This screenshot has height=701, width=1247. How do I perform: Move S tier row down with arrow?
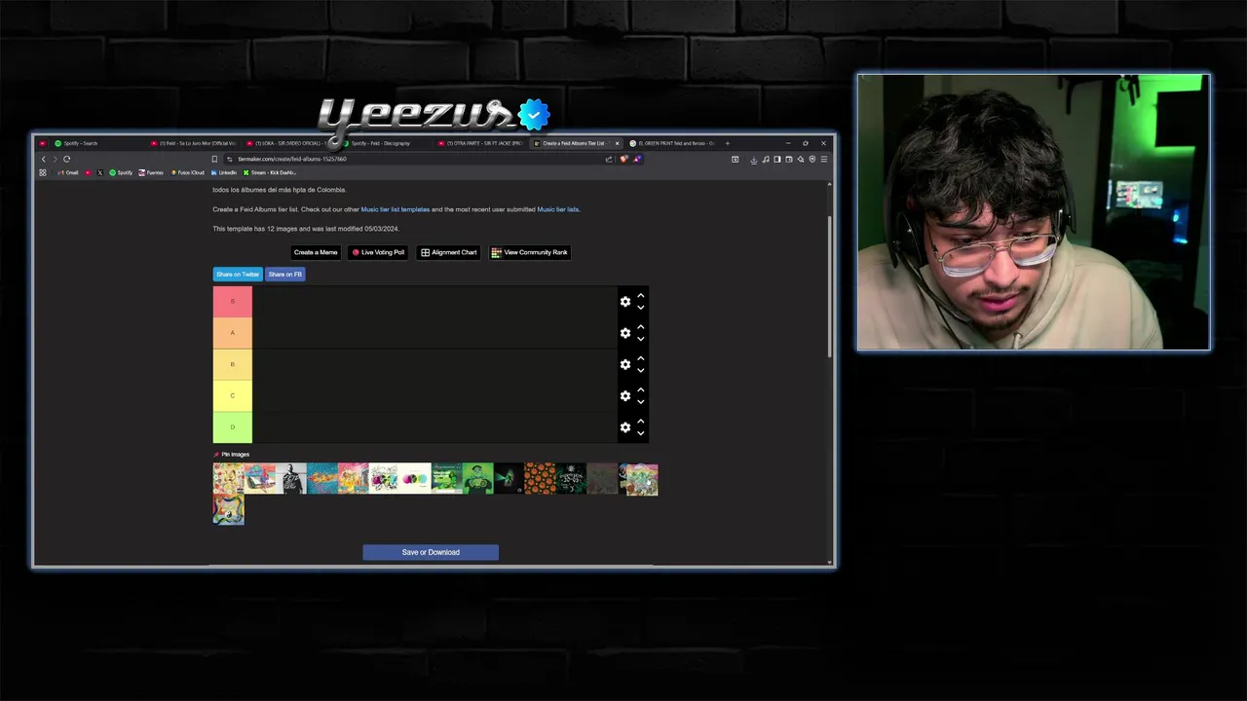coord(640,308)
